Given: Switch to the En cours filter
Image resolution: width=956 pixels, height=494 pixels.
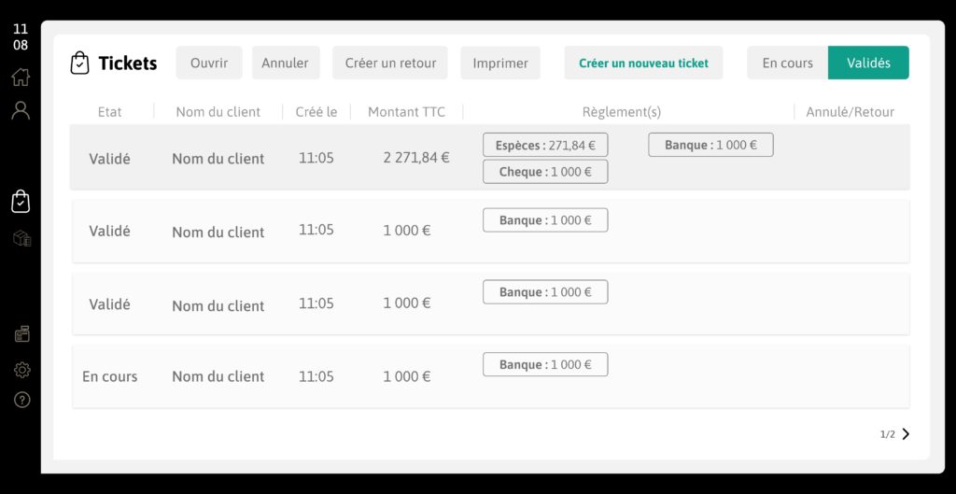Looking at the screenshot, I should (787, 63).
